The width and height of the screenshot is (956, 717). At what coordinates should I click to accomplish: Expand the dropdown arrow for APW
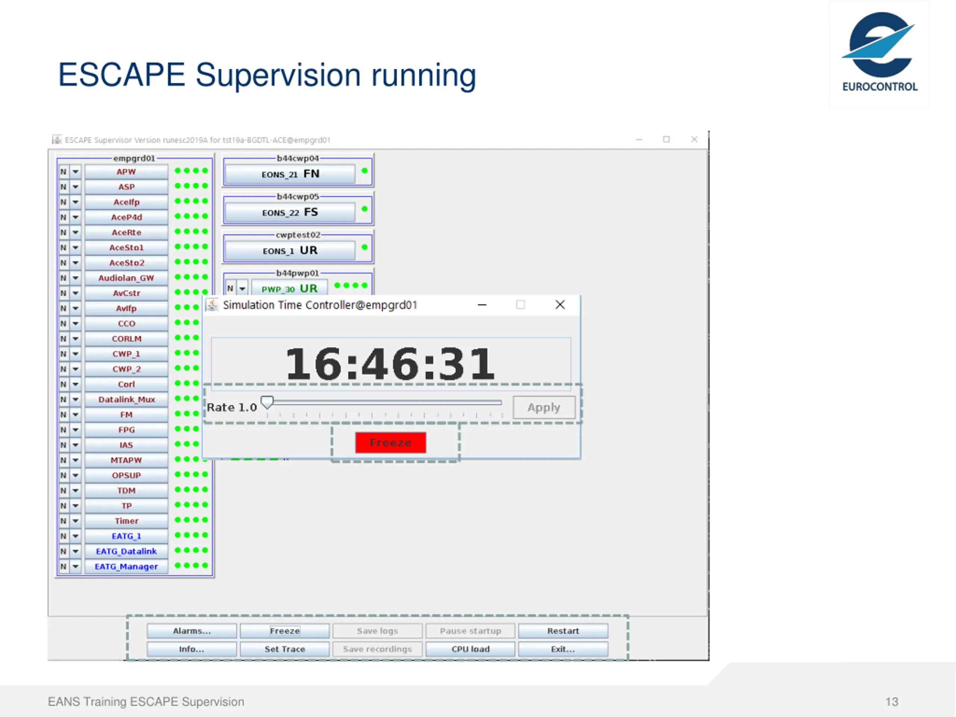click(76, 171)
